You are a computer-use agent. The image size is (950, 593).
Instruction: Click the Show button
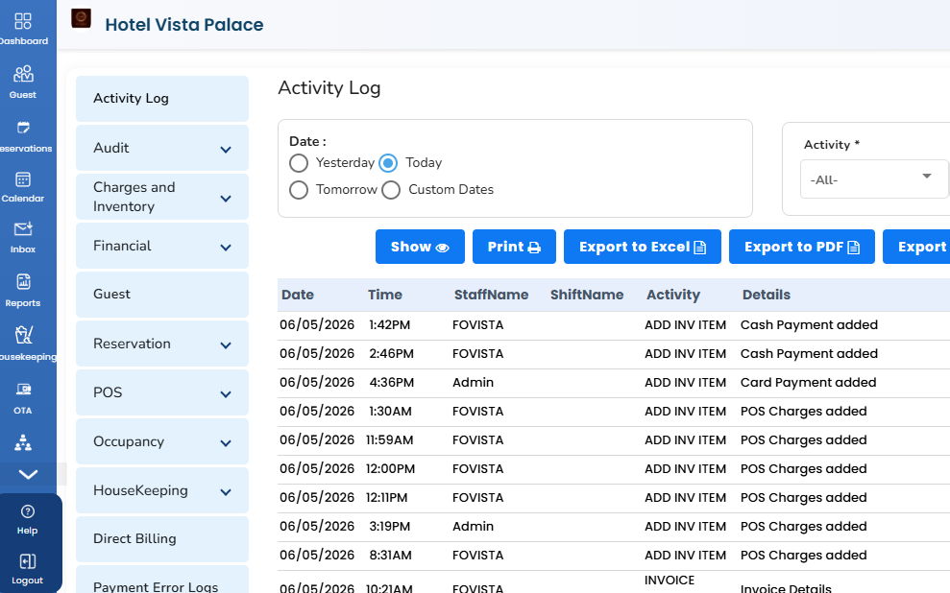[420, 247]
